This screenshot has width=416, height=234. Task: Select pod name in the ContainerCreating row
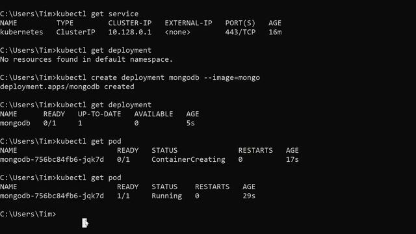(52, 159)
